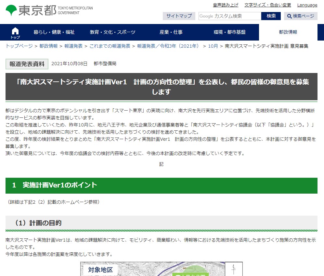Open 暮らし・健康・福祉 menu
The height and width of the screenshot is (276, 324).
(54, 32)
